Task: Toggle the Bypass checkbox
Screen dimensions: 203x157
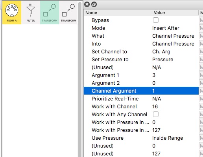Action: [156, 20]
